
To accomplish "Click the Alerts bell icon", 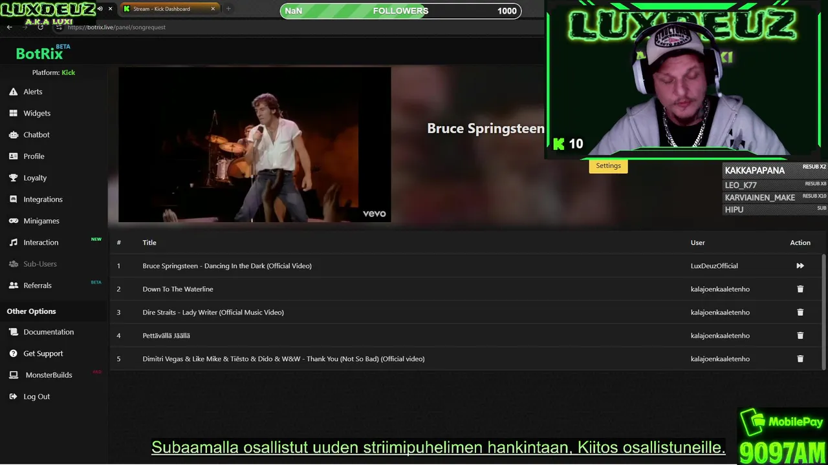I will click(13, 92).
